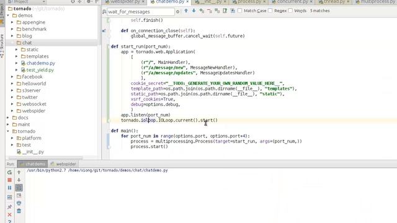
Task: Select chatdemo.py in project tree
Action: click(40, 63)
